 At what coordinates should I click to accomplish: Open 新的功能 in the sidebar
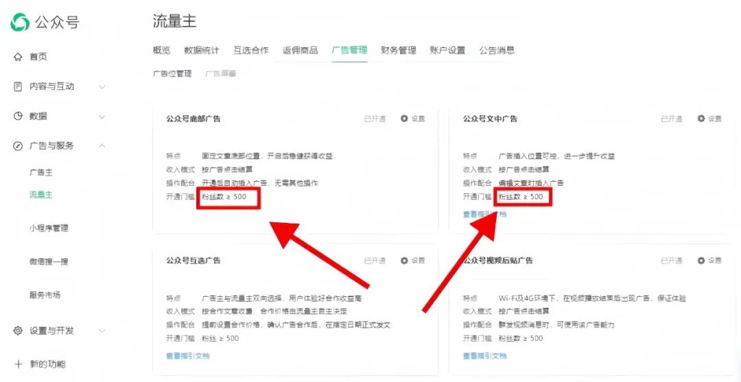[x=48, y=364]
